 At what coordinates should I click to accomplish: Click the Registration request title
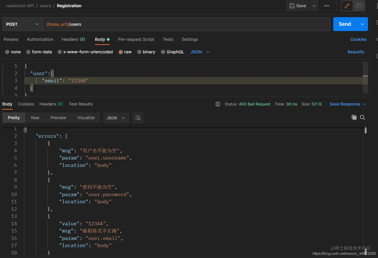[x=69, y=6]
